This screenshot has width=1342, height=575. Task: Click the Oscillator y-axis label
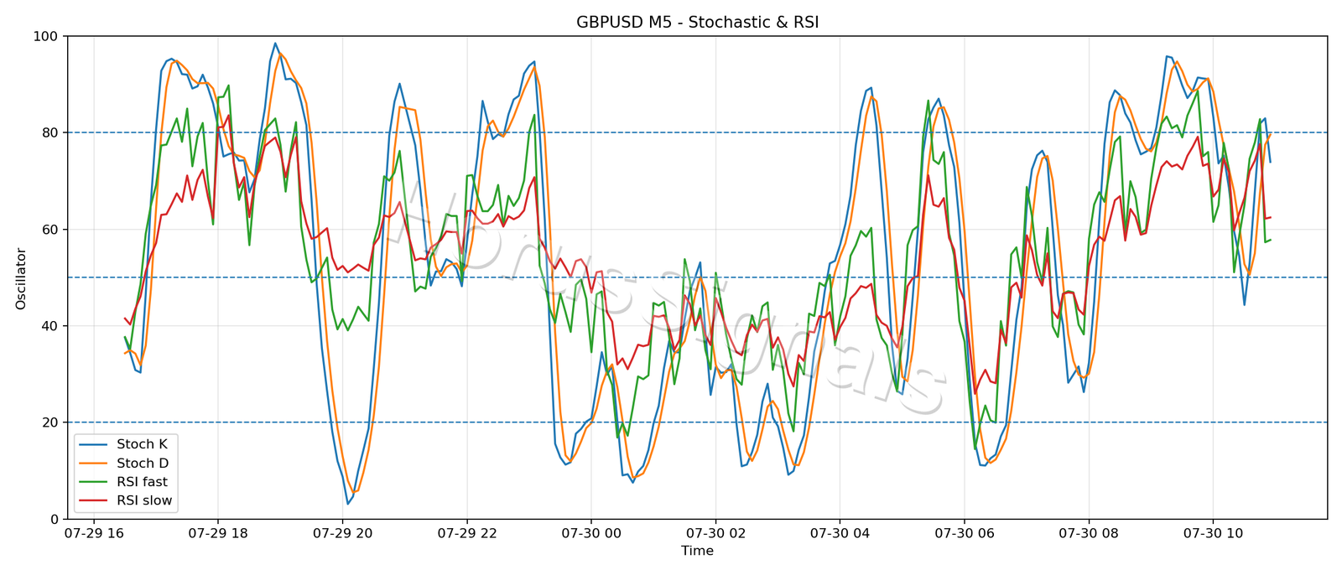pos(21,278)
